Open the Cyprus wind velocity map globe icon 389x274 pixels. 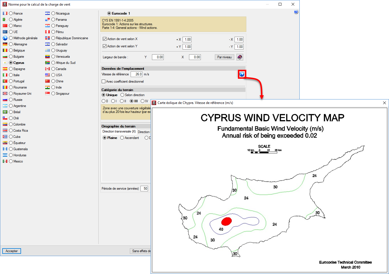click(x=242, y=74)
